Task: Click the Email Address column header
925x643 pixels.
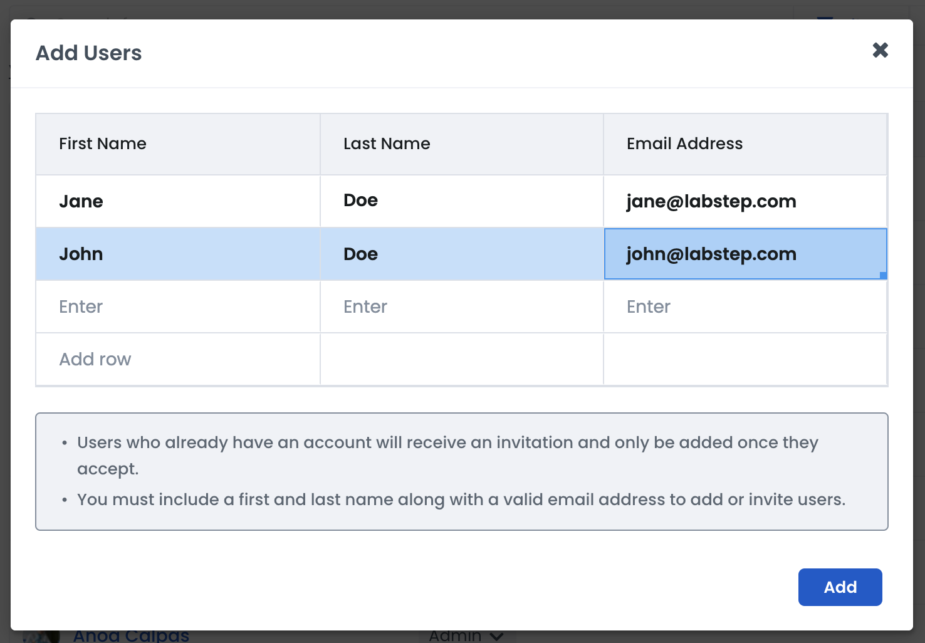Action: [684, 144]
